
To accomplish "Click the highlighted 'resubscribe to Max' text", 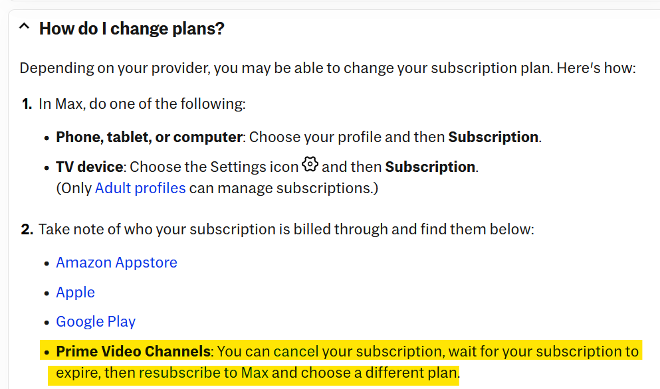I will [x=203, y=372].
